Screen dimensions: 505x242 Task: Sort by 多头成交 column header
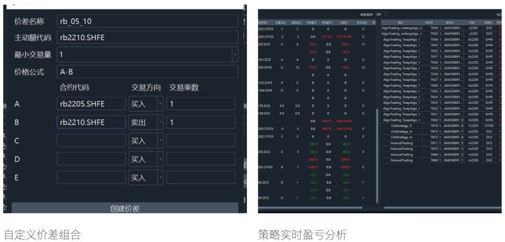[x=363, y=22]
